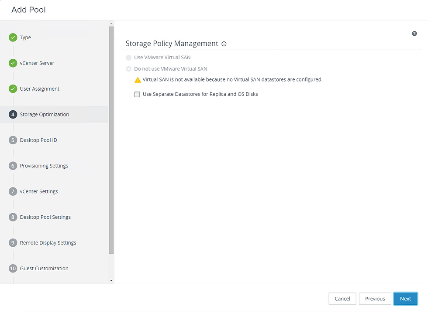Click the yellow Virtual SAN warning icon
Screen dimensions: 428x313
[138, 80]
